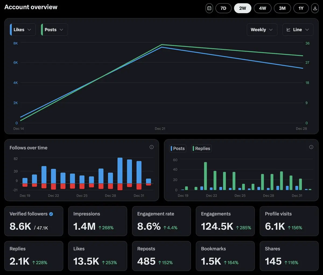Click up arrow next to Engagements 285%
This screenshot has width=323, height=275.
(237, 228)
